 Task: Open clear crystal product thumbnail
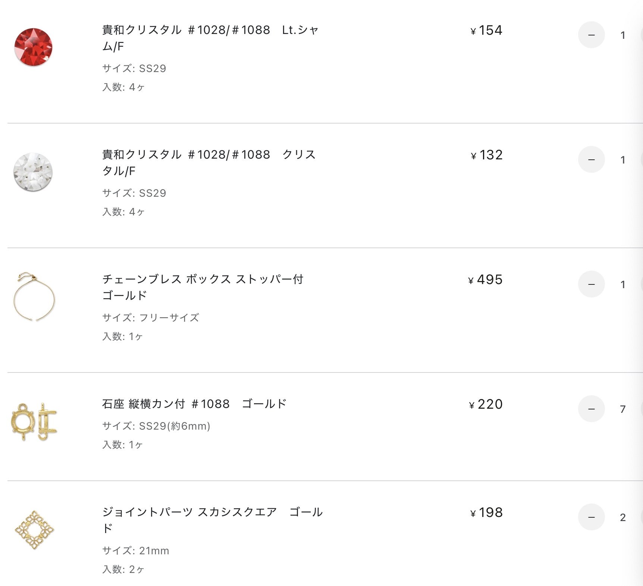click(33, 172)
